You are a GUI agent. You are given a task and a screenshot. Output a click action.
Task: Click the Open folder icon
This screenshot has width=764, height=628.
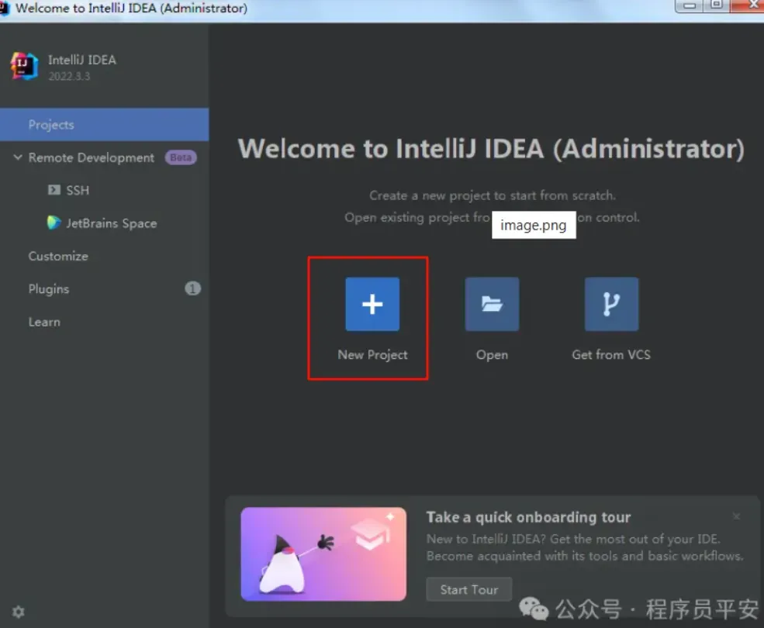pyautogui.click(x=492, y=304)
